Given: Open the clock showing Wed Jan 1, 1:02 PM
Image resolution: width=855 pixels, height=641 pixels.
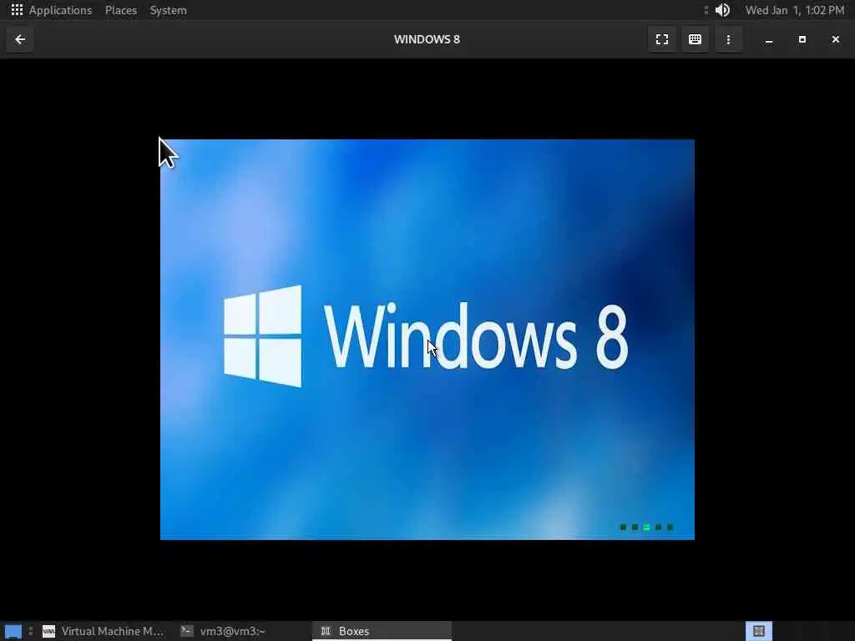Looking at the screenshot, I should pyautogui.click(x=795, y=10).
